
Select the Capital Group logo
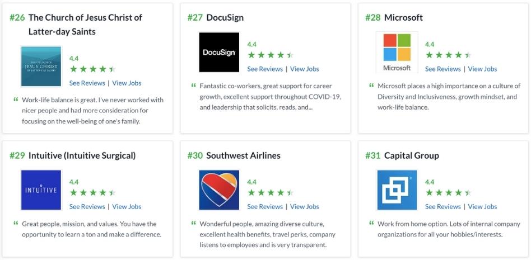(x=397, y=190)
